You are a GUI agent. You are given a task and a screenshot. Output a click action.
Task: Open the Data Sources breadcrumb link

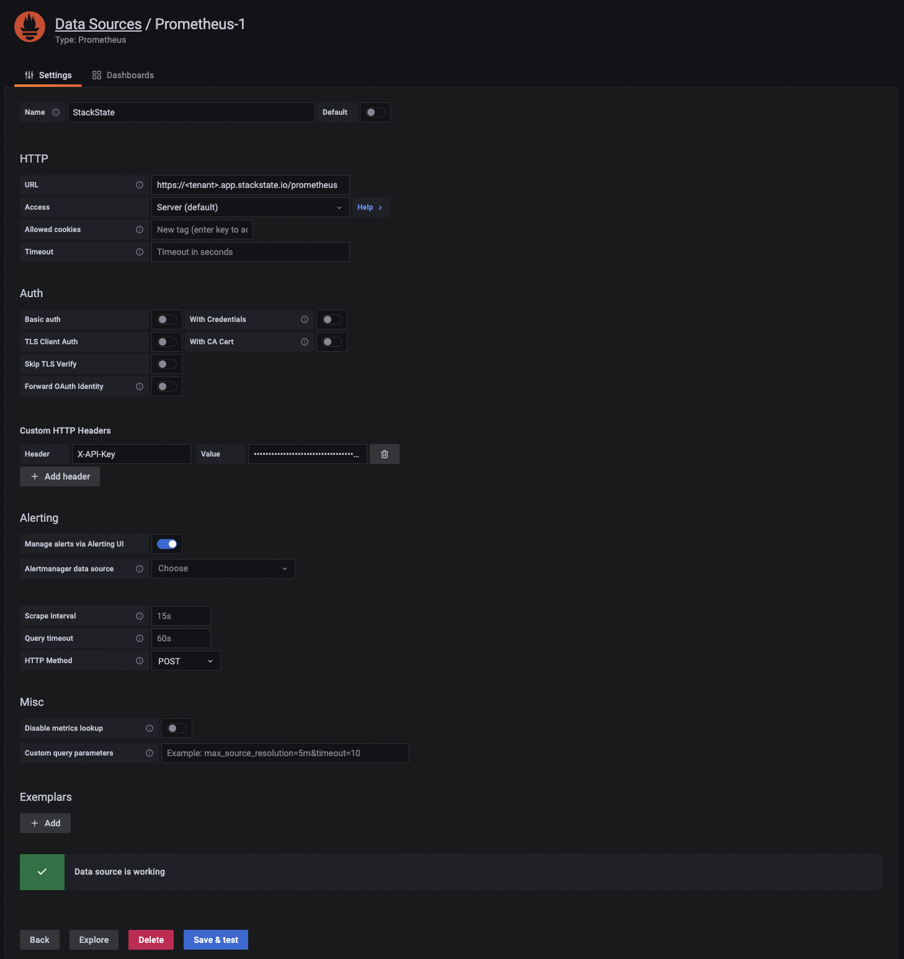[98, 23]
